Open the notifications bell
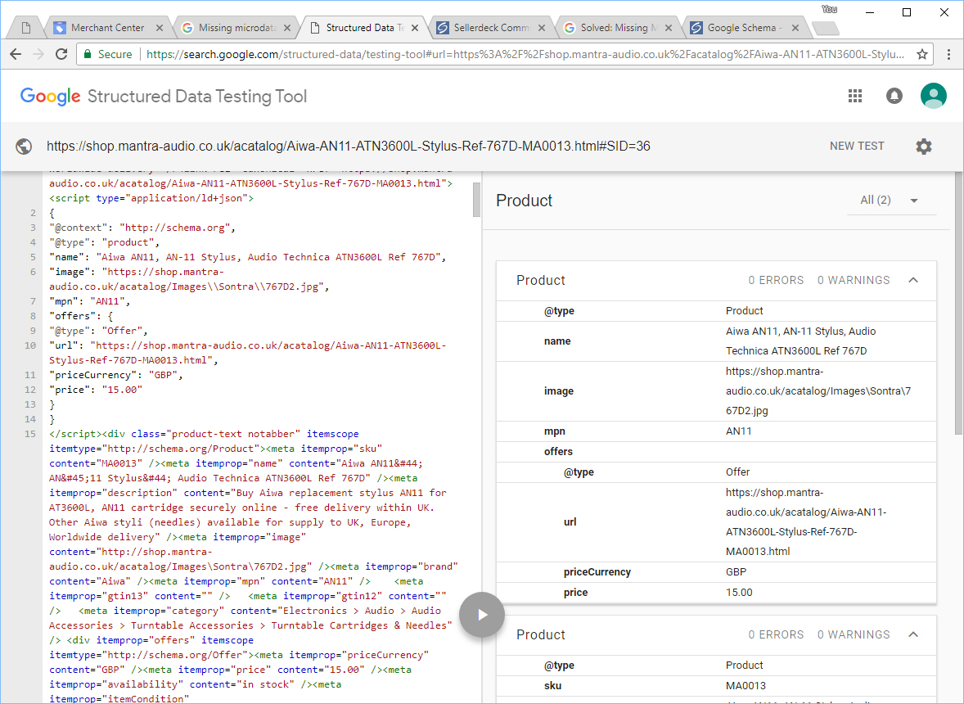964x704 pixels. [894, 96]
